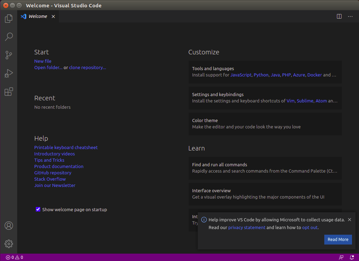Open Printable keyboard cheatsheet link
Screen dimensions: 359x261
coord(66,148)
